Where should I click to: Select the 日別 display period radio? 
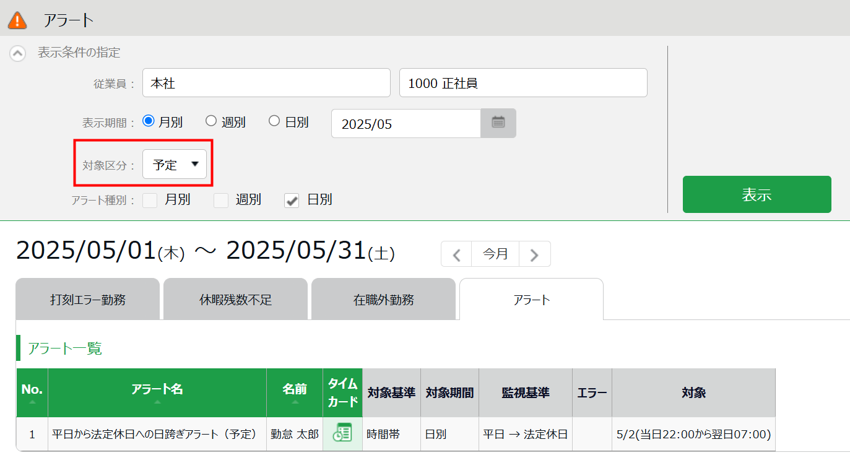pyautogui.click(x=274, y=121)
